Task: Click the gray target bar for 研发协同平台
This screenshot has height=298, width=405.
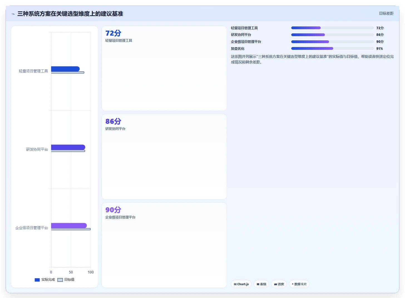Action: (68, 151)
